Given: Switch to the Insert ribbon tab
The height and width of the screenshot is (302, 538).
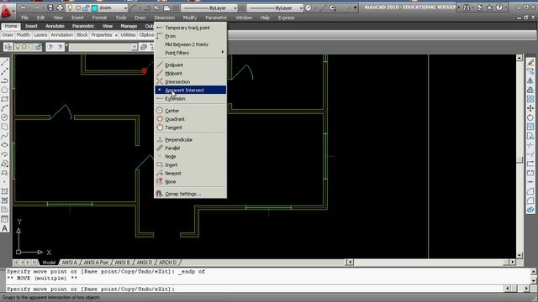Looking at the screenshot, I should point(31,26).
